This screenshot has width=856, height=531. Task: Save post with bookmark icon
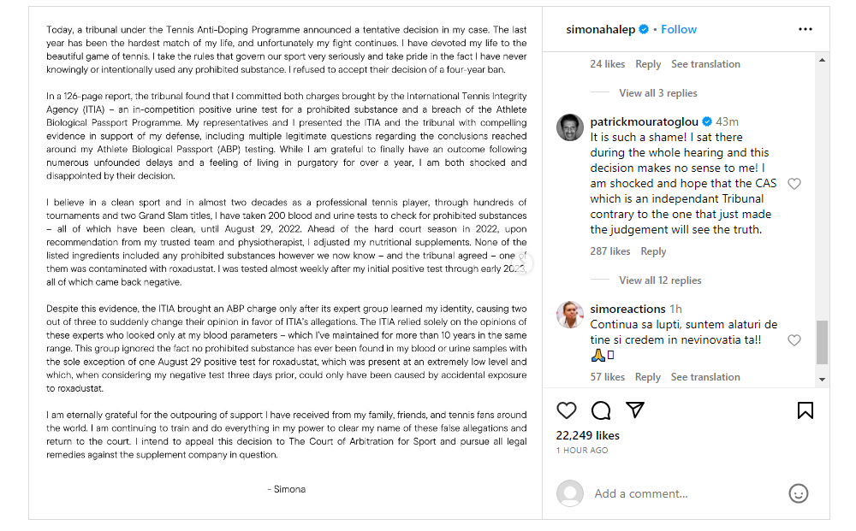(805, 410)
